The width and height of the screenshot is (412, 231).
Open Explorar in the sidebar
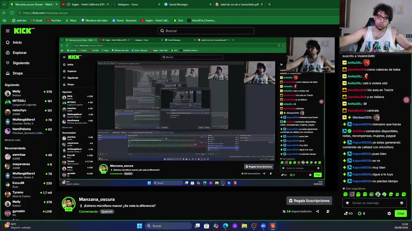tap(16, 53)
